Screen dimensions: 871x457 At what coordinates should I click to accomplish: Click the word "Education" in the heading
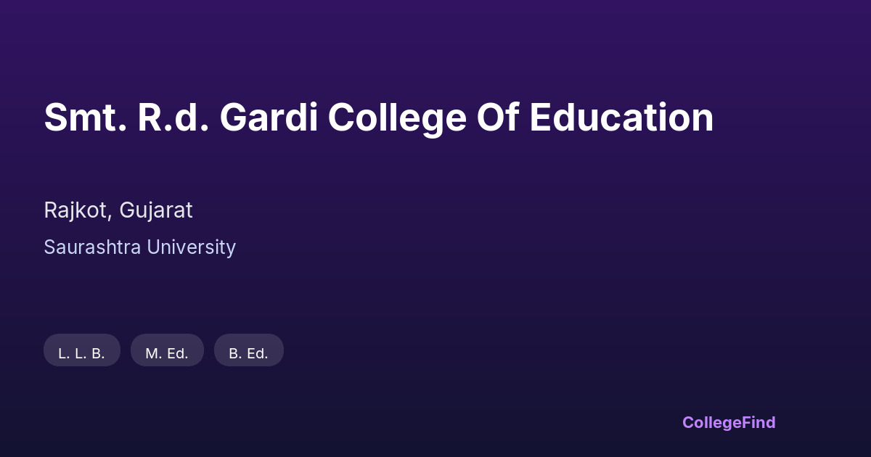pos(621,118)
